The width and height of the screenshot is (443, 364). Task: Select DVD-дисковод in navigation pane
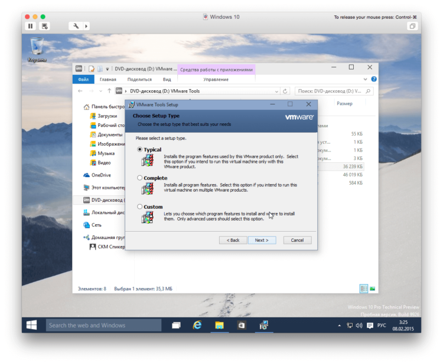coord(104,200)
